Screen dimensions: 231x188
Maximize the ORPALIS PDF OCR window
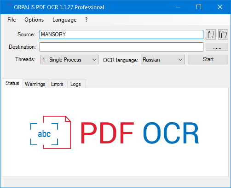tap(199, 7)
